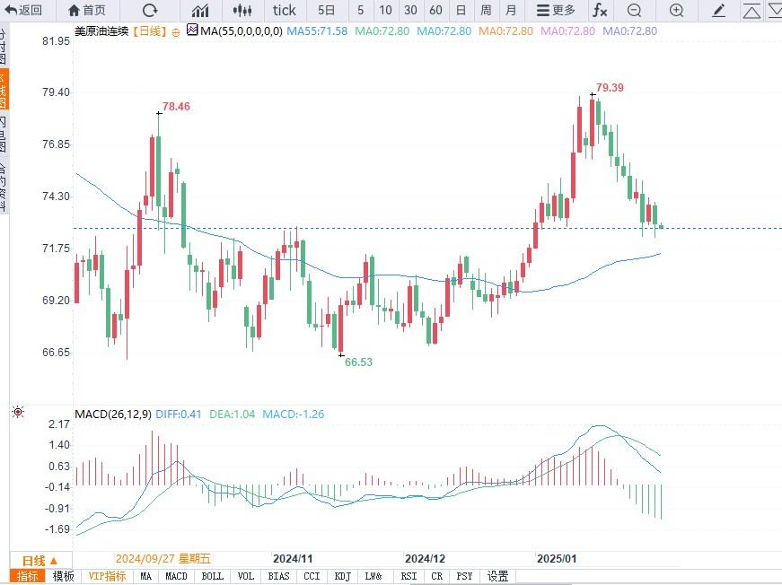
Task: Select the 模板 bottom tab
Action: pyautogui.click(x=64, y=577)
